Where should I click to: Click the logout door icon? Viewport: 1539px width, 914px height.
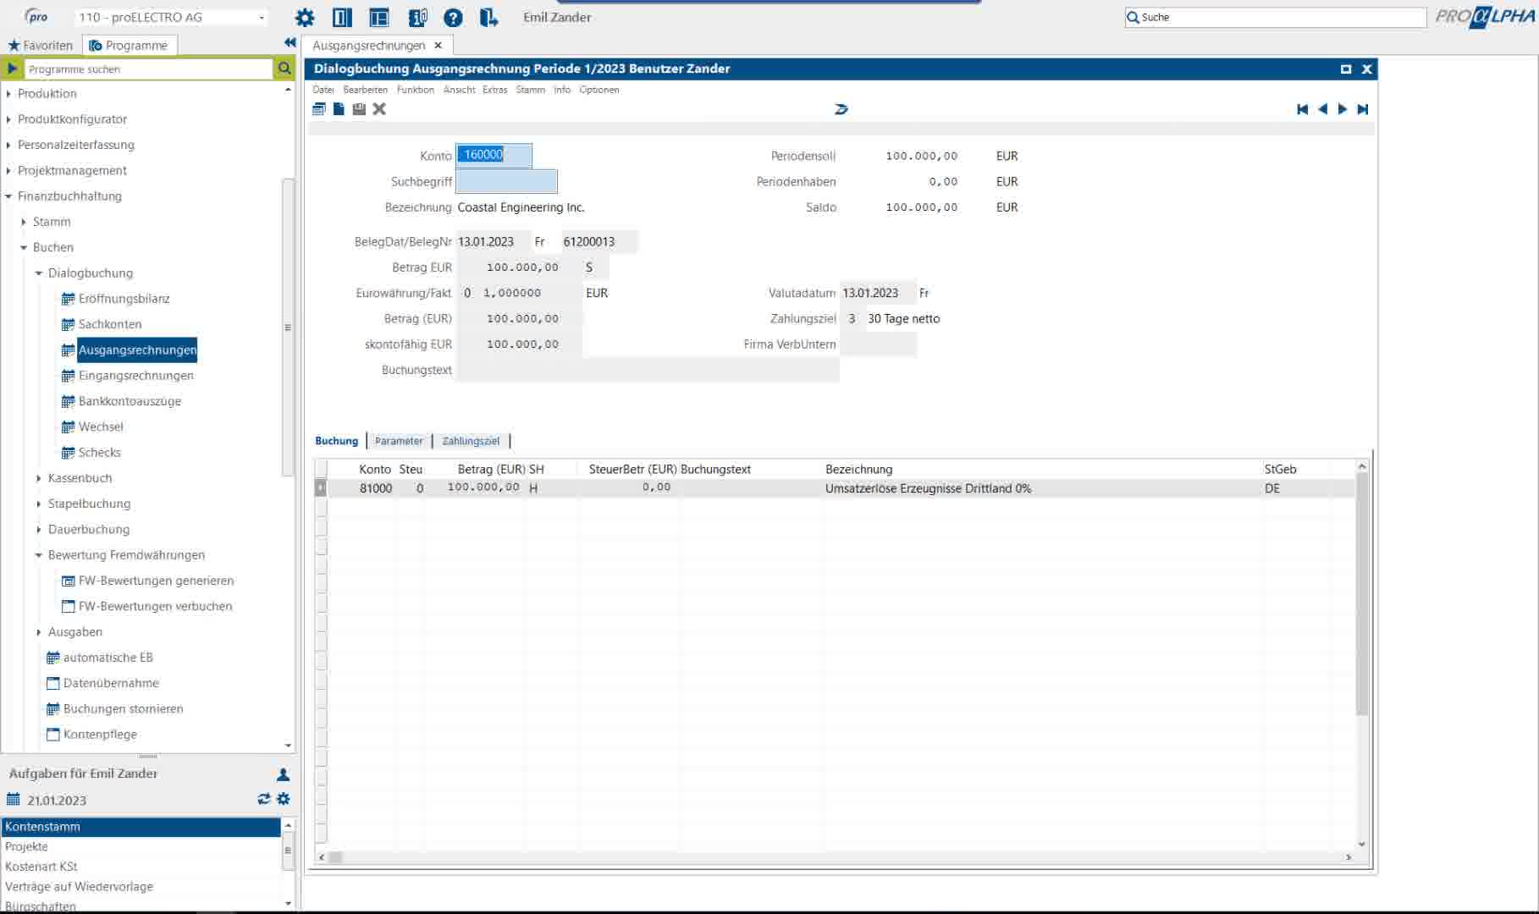(x=488, y=17)
